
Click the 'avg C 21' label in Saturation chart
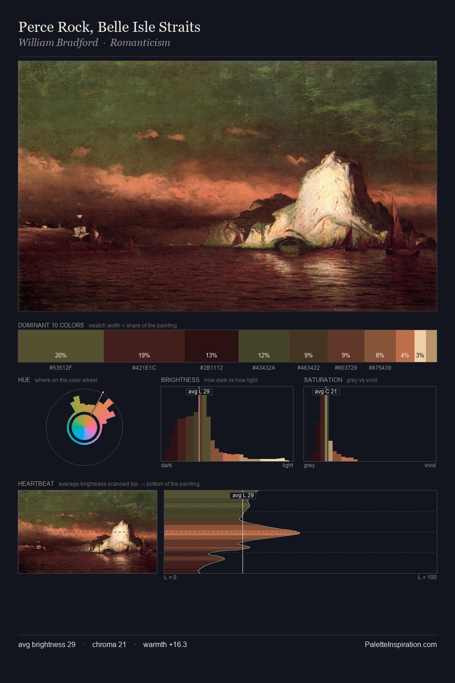(x=326, y=392)
